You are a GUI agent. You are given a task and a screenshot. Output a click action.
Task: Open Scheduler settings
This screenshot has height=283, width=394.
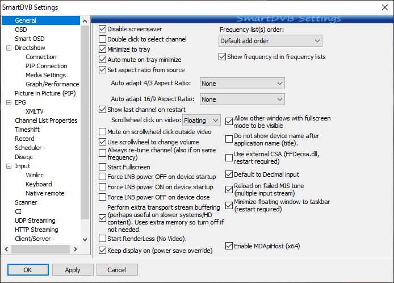click(28, 148)
